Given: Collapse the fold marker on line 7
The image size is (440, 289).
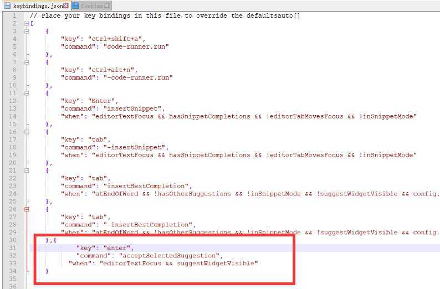Looking at the screenshot, I should 27,62.
